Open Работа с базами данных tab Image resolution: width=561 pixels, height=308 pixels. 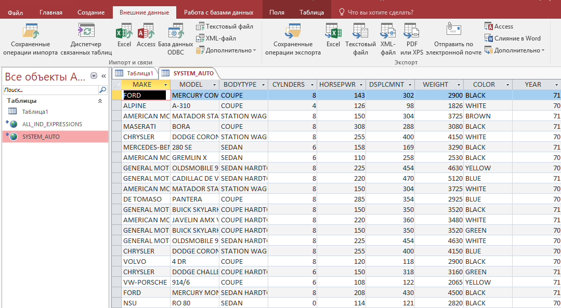click(219, 12)
